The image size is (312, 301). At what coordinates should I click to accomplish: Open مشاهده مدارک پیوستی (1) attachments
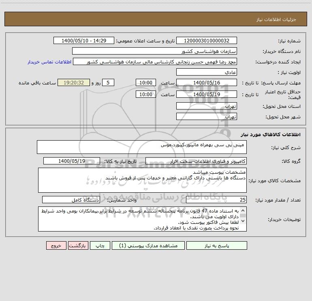[148, 246]
